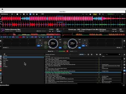
Task: Toggle MASTER on deck 2
Action: click(122, 31)
